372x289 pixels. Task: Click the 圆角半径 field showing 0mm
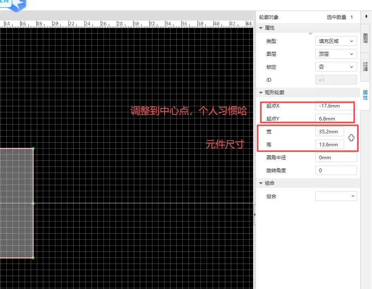[x=336, y=158]
